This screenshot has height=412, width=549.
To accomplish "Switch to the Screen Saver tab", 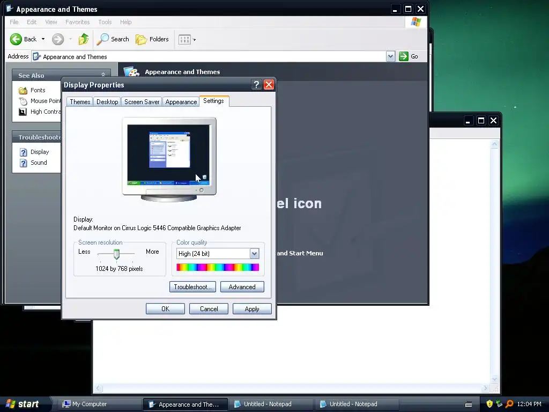I will tap(142, 101).
